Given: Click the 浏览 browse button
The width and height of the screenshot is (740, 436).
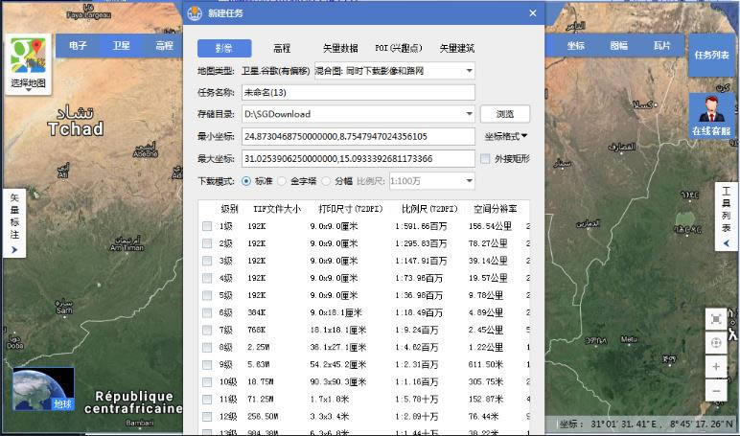Looking at the screenshot, I should pos(505,114).
